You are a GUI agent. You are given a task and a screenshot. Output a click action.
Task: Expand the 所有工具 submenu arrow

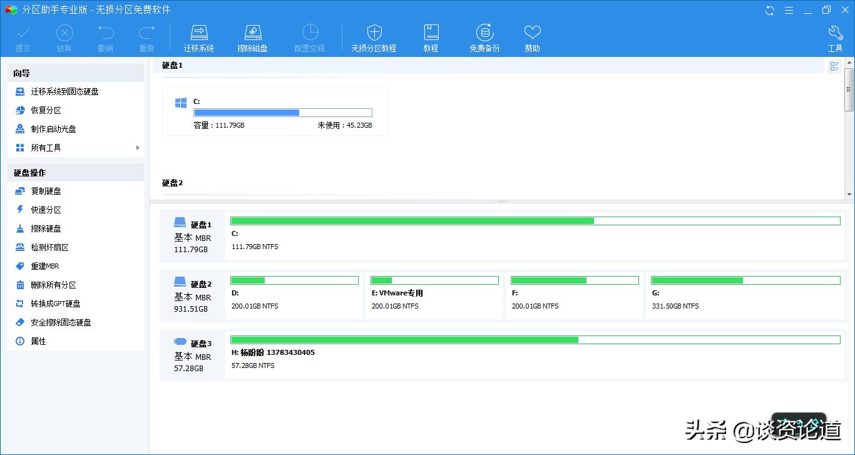tap(138, 148)
